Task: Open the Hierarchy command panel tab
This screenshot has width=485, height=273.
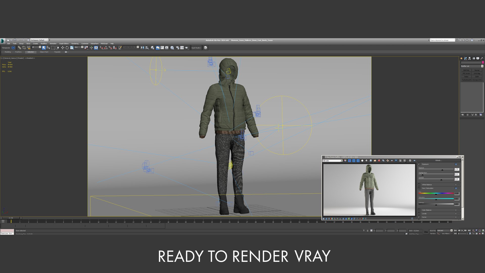Action: click(469, 58)
